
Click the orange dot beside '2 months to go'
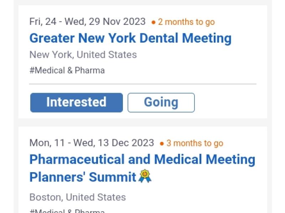tap(154, 22)
